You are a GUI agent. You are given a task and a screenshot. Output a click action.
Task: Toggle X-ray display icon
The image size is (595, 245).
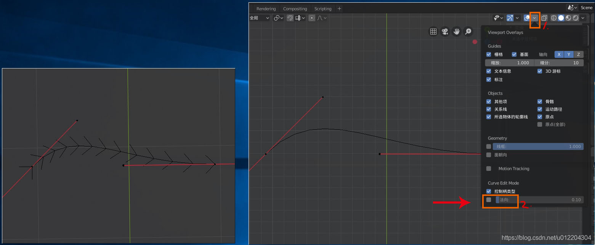[544, 18]
